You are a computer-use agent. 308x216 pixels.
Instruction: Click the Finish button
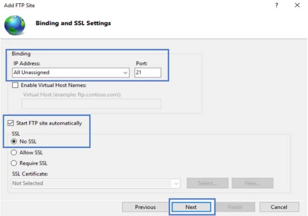[x=235, y=207]
